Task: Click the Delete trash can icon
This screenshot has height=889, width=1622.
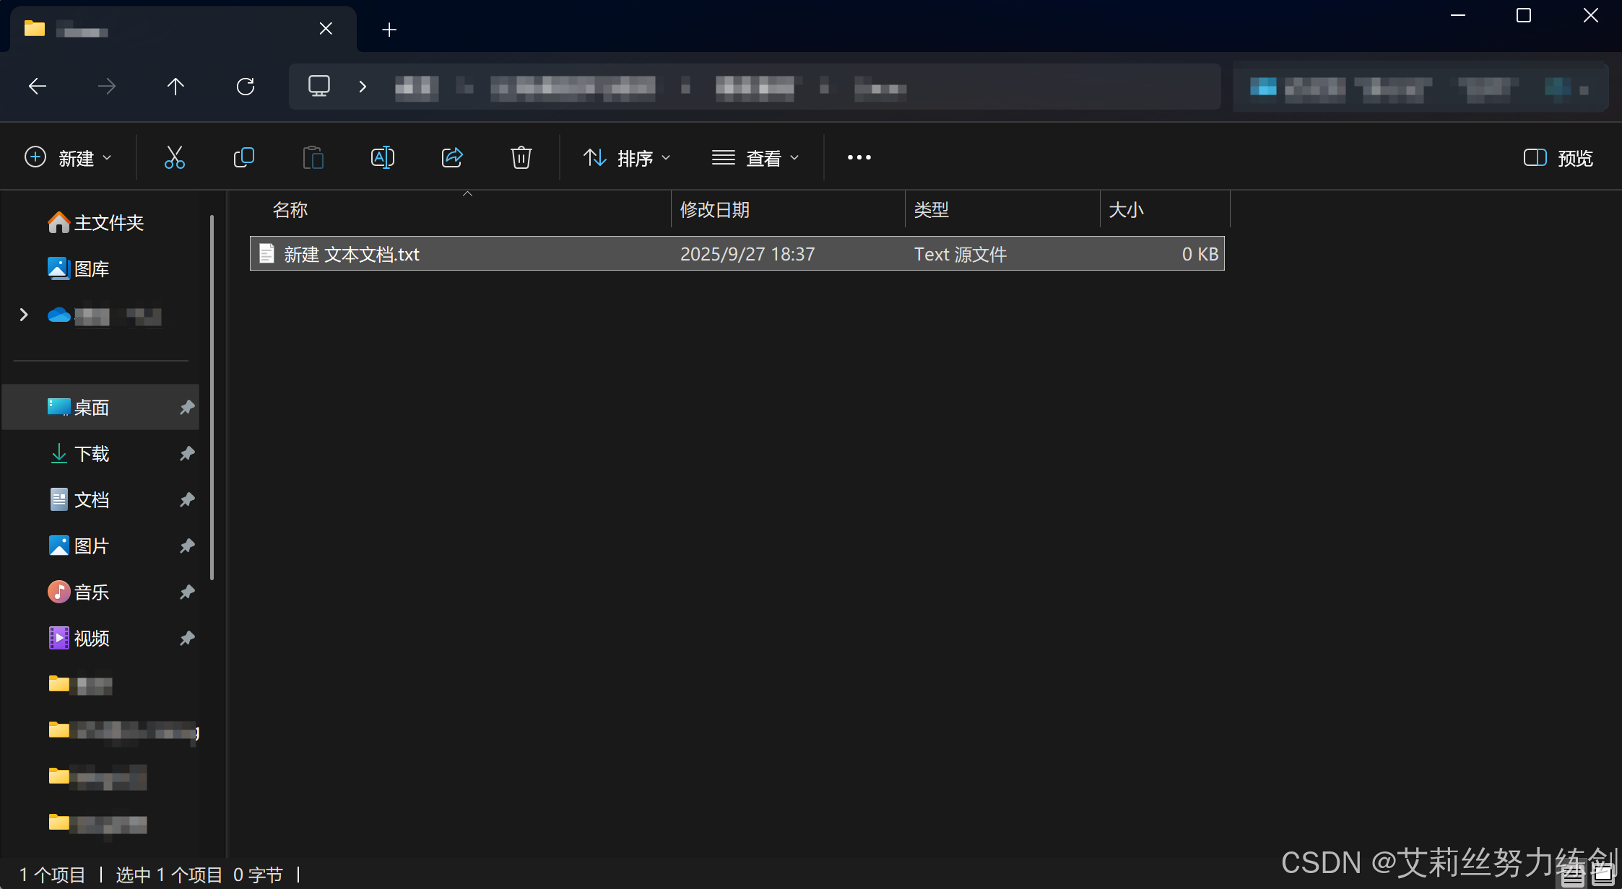Action: [521, 157]
